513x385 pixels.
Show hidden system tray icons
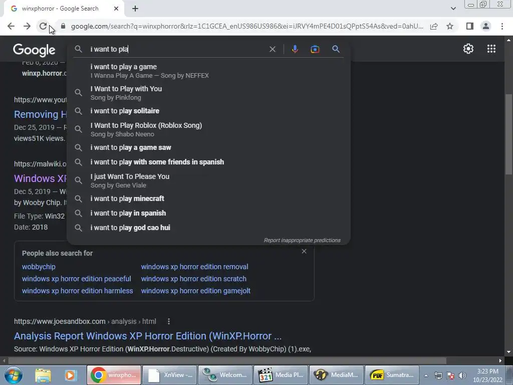tap(426, 375)
